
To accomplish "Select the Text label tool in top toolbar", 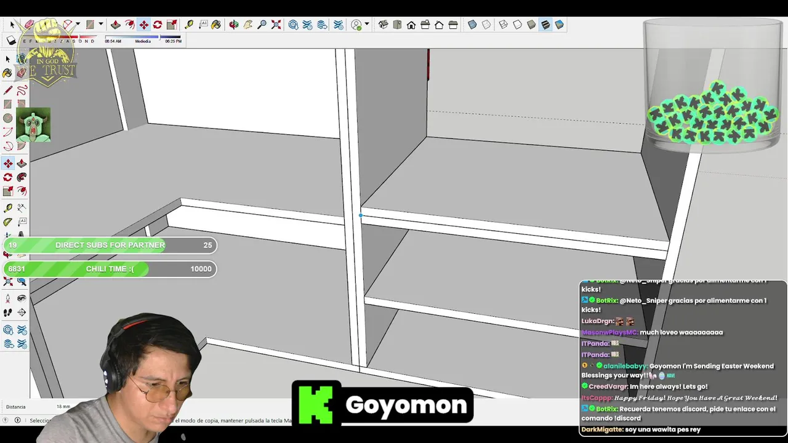I will [203, 25].
